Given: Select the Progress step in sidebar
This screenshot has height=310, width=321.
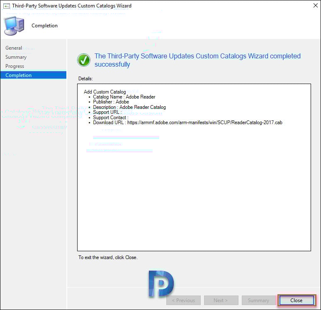Looking at the screenshot, I should (15, 66).
